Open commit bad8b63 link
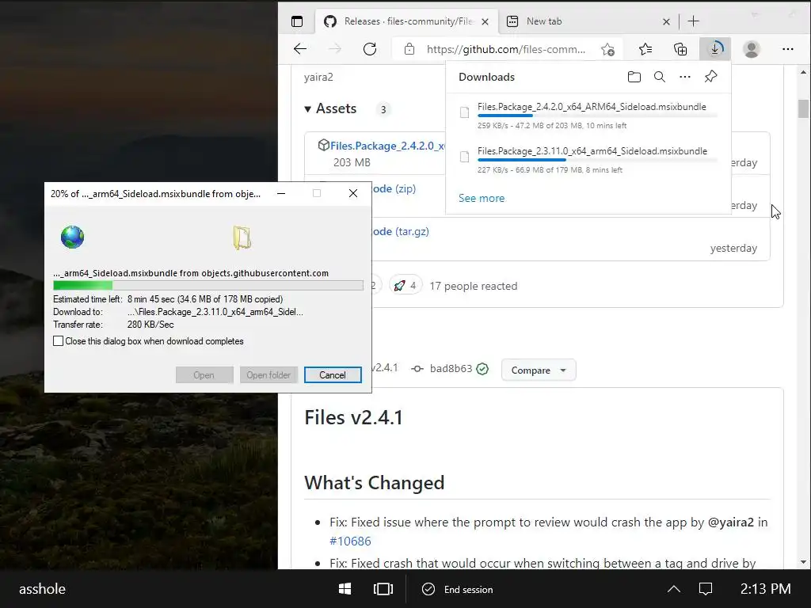Screen dimensions: 811x608 click(451, 368)
